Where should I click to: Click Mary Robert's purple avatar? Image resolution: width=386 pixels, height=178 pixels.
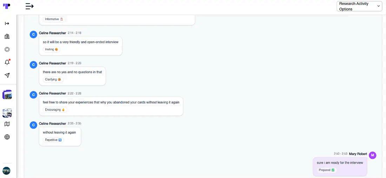point(372,155)
